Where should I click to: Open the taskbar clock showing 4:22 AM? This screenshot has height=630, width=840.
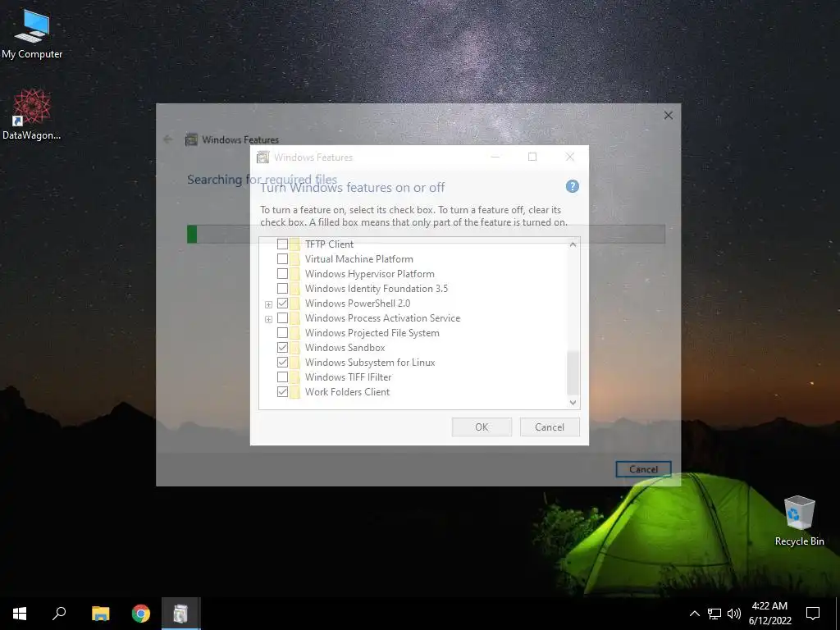click(769, 614)
